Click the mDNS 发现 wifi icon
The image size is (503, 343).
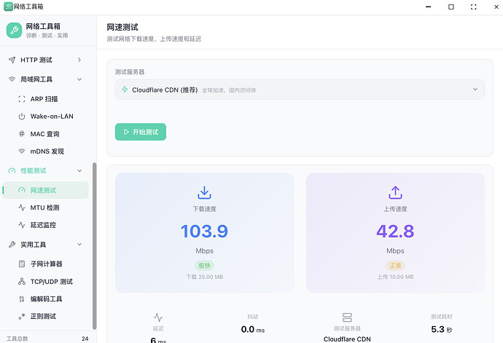(x=22, y=151)
